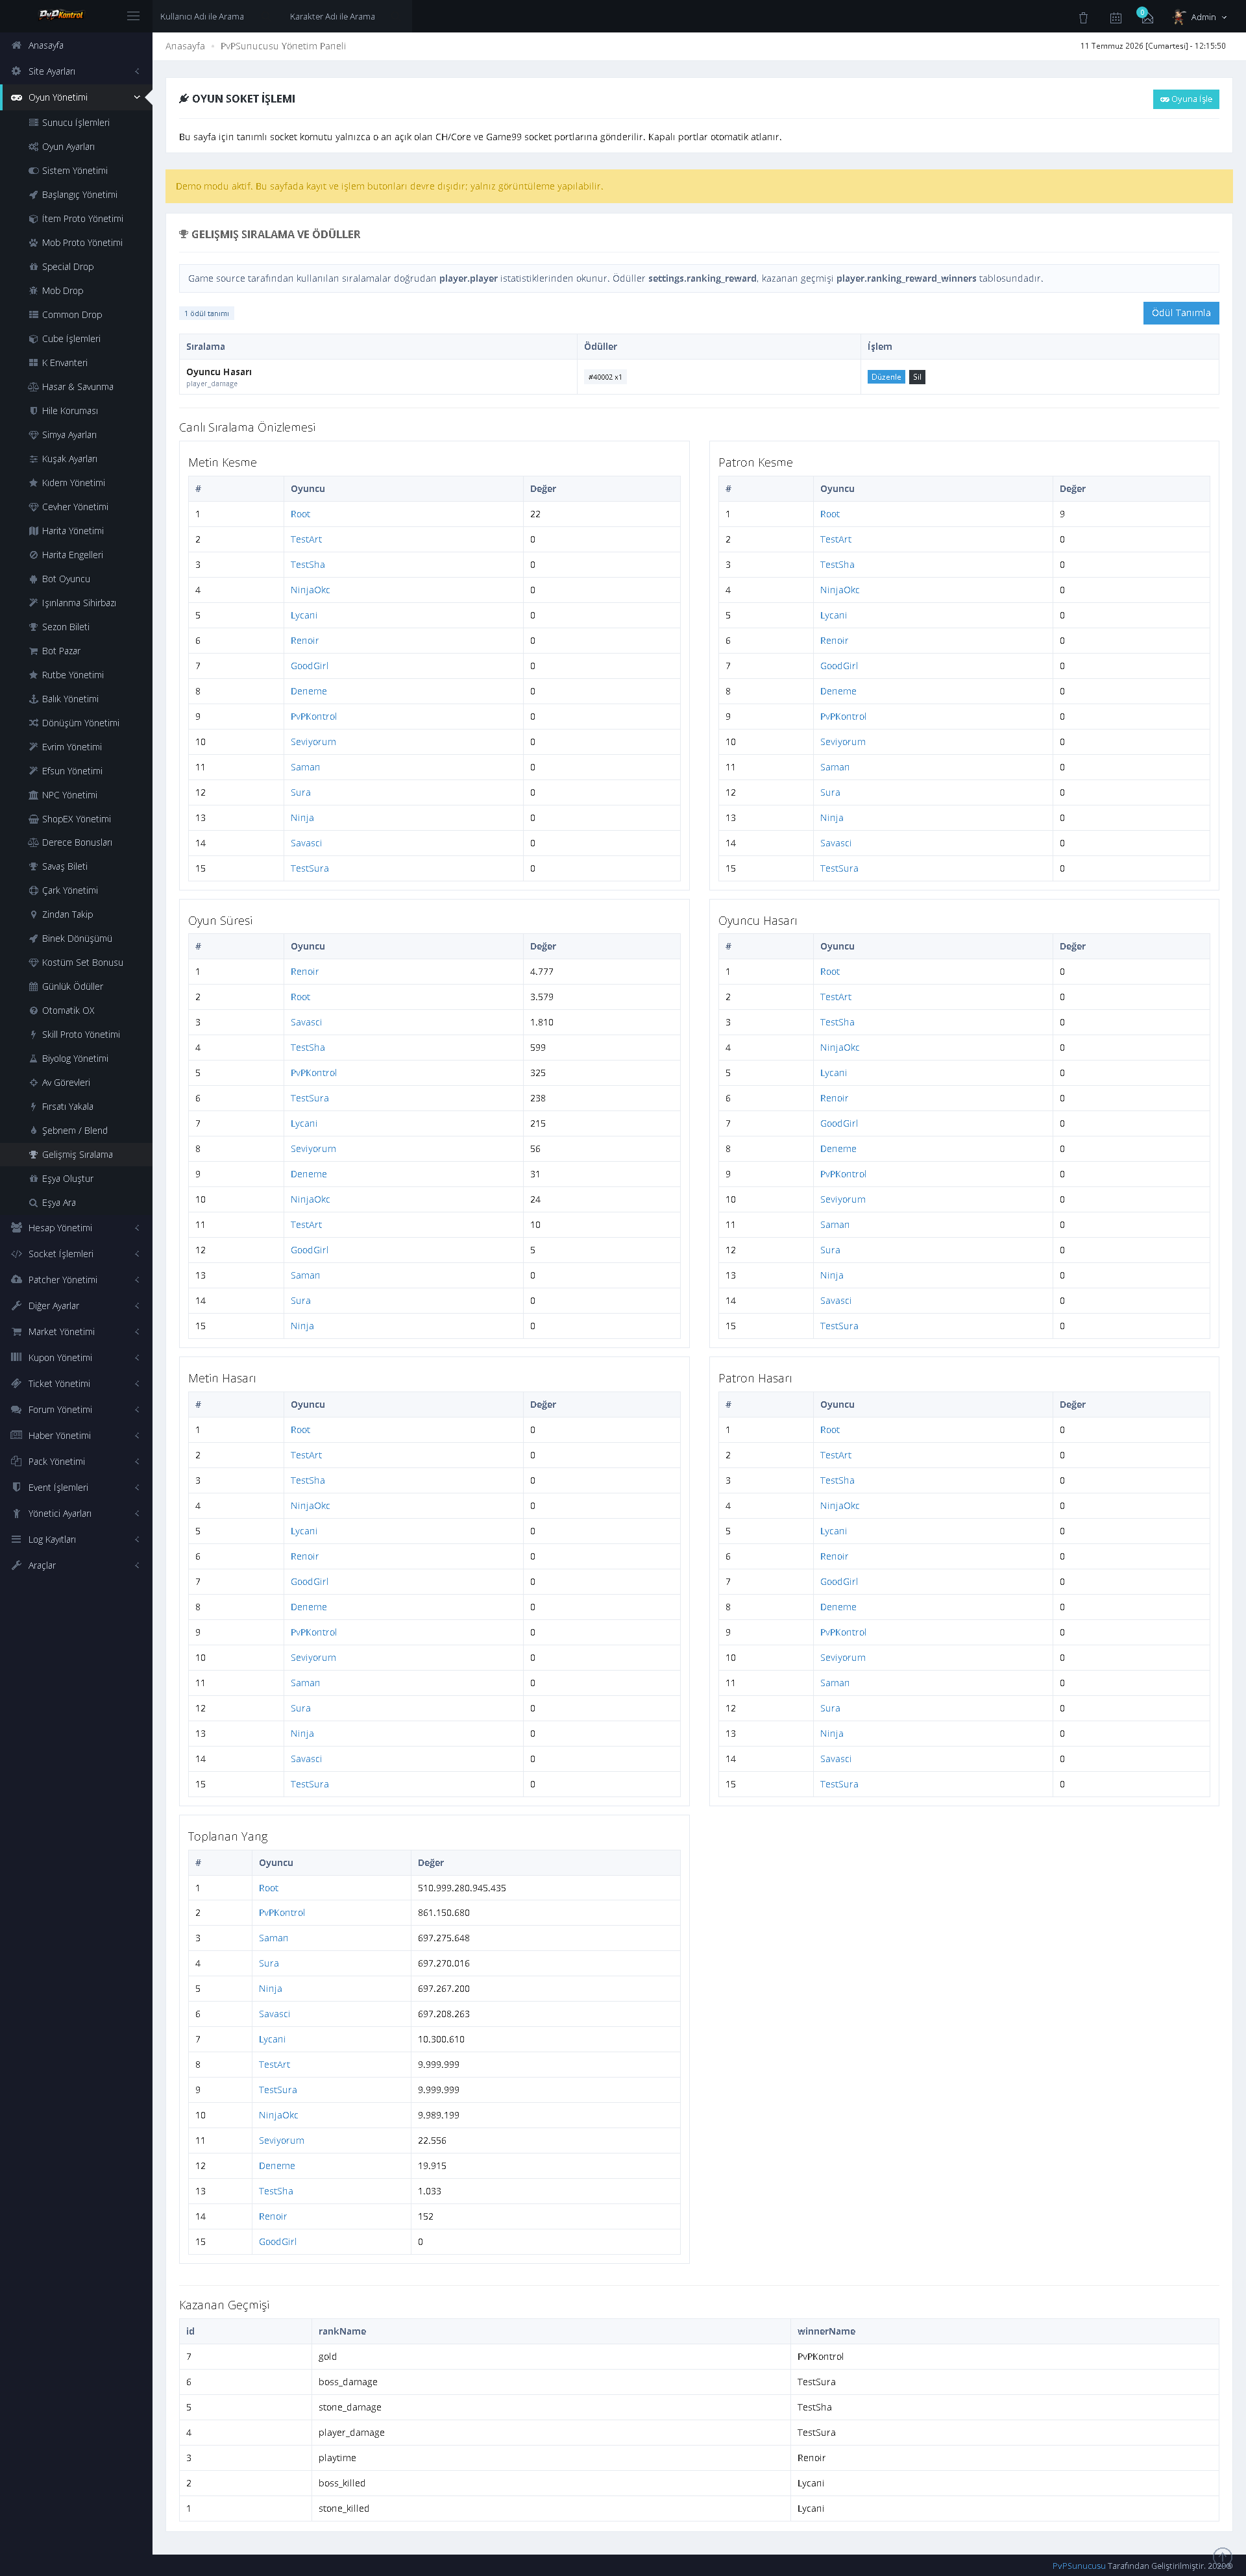Screen dimensions: 1246x2576
Task: Open the mail notifications icon
Action: (x=1147, y=17)
